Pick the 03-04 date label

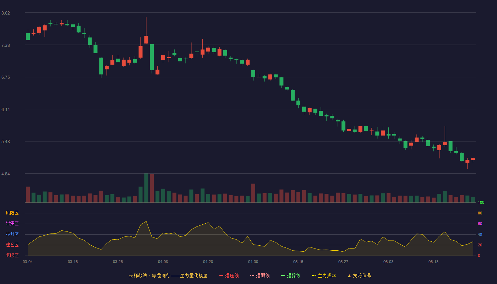(x=28, y=262)
